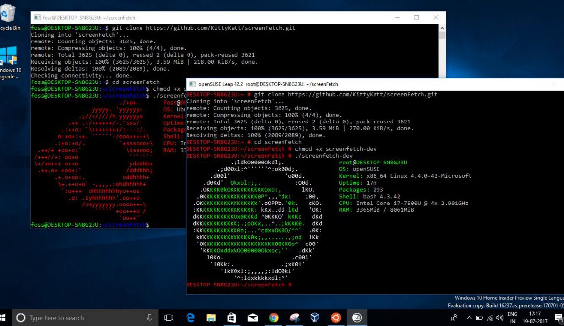
Task: Open File Explorer from the taskbar
Action: click(211, 318)
